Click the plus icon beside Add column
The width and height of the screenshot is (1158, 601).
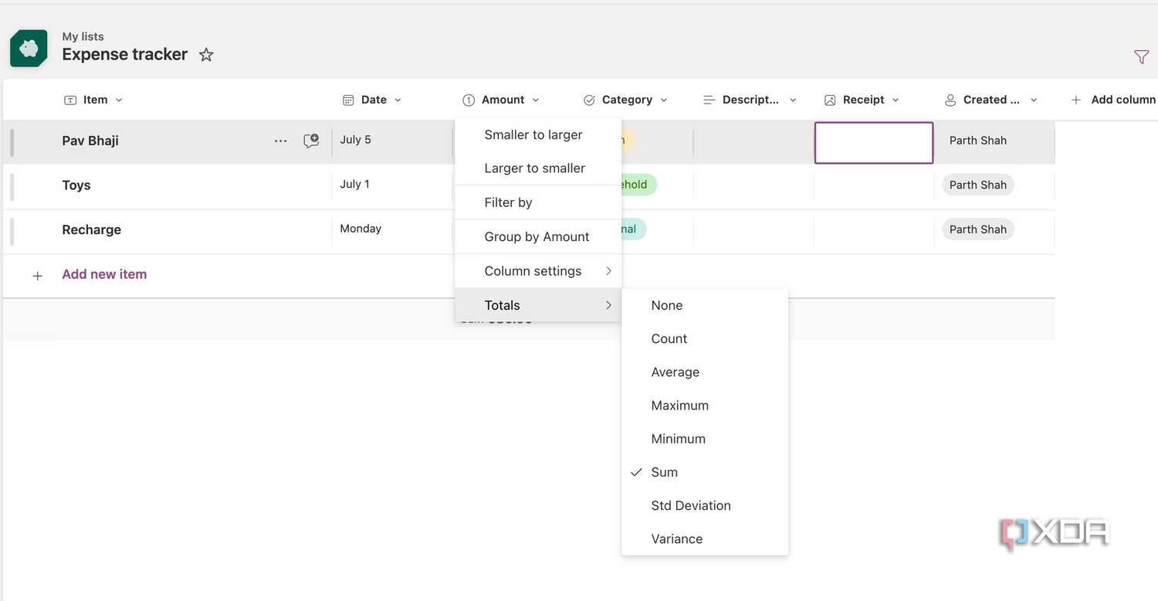click(1076, 100)
